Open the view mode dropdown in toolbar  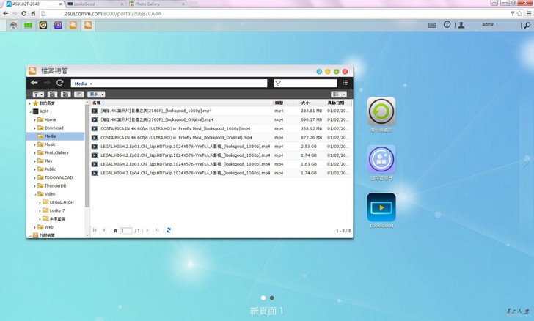338,95
